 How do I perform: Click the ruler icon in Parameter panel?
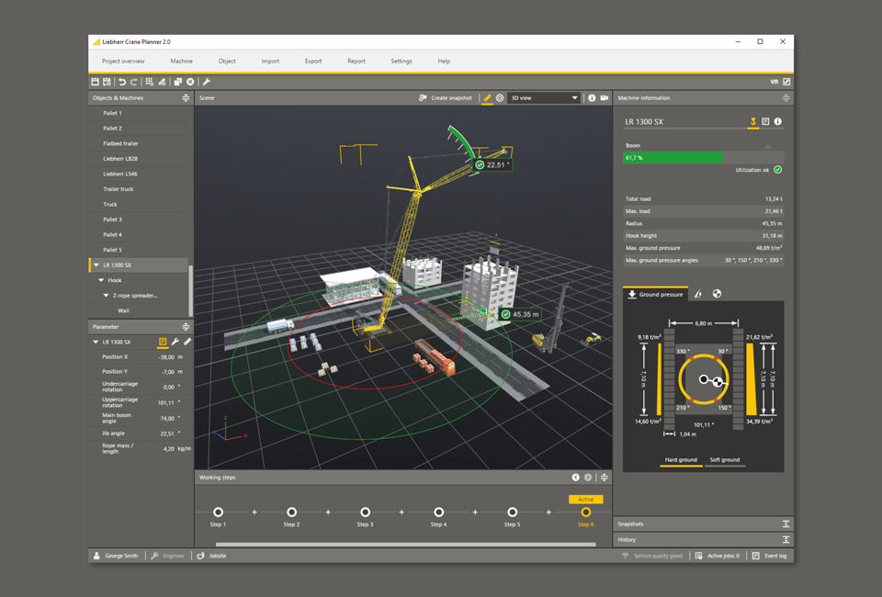tap(187, 342)
